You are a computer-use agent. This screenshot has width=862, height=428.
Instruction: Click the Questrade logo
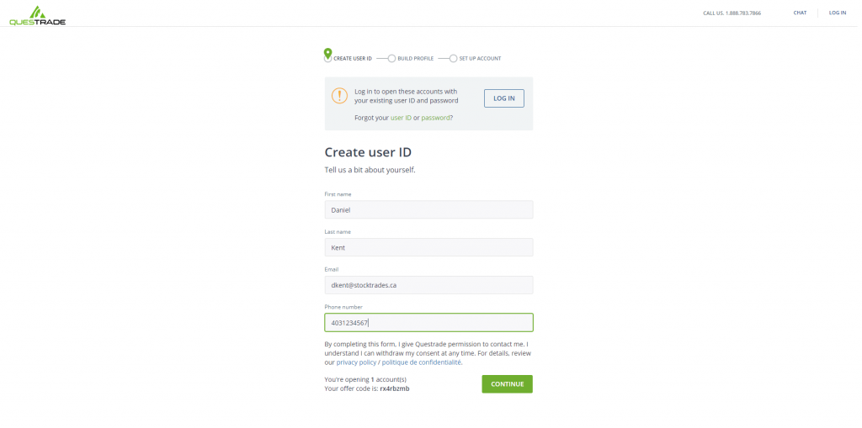[37, 15]
